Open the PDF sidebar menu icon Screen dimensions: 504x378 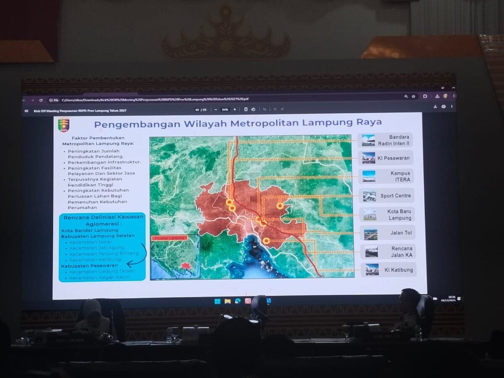click(26, 111)
